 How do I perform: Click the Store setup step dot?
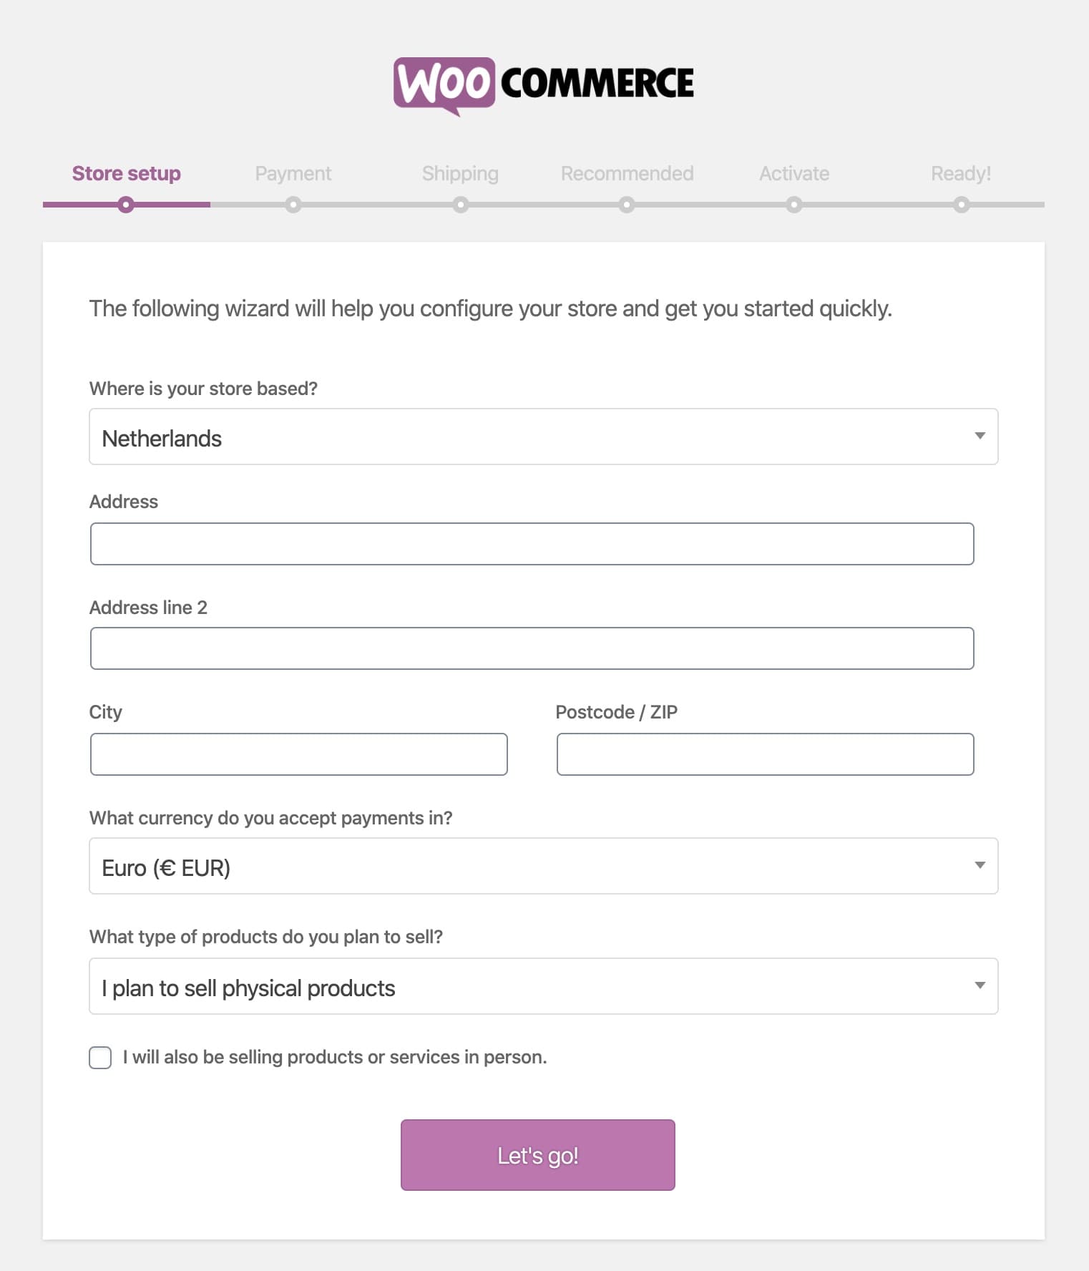[126, 205]
